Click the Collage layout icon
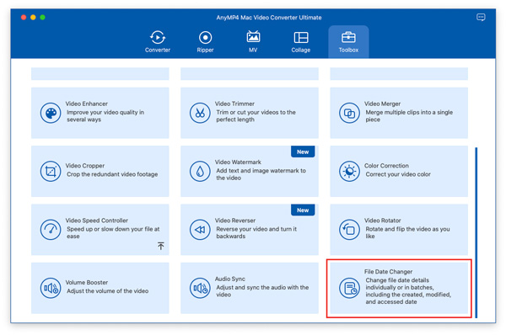Viewport: 506px width, 335px height. [301, 37]
